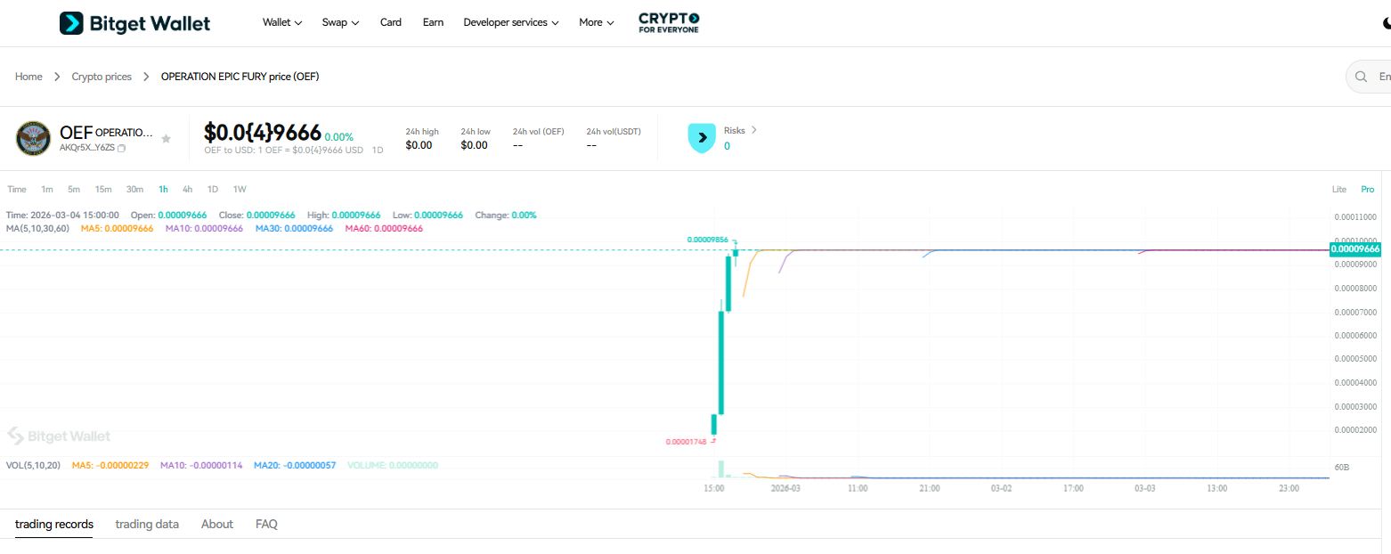
Task: Open the trading records tab
Action: click(x=54, y=524)
